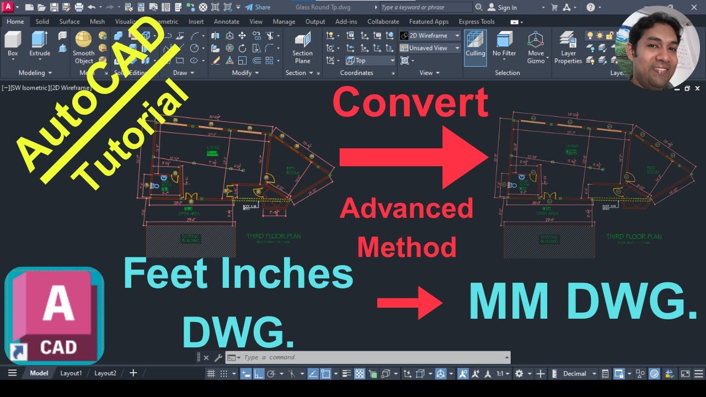The image size is (706, 397).
Task: Open the Express Tools ribbon tab
Action: coord(477,22)
